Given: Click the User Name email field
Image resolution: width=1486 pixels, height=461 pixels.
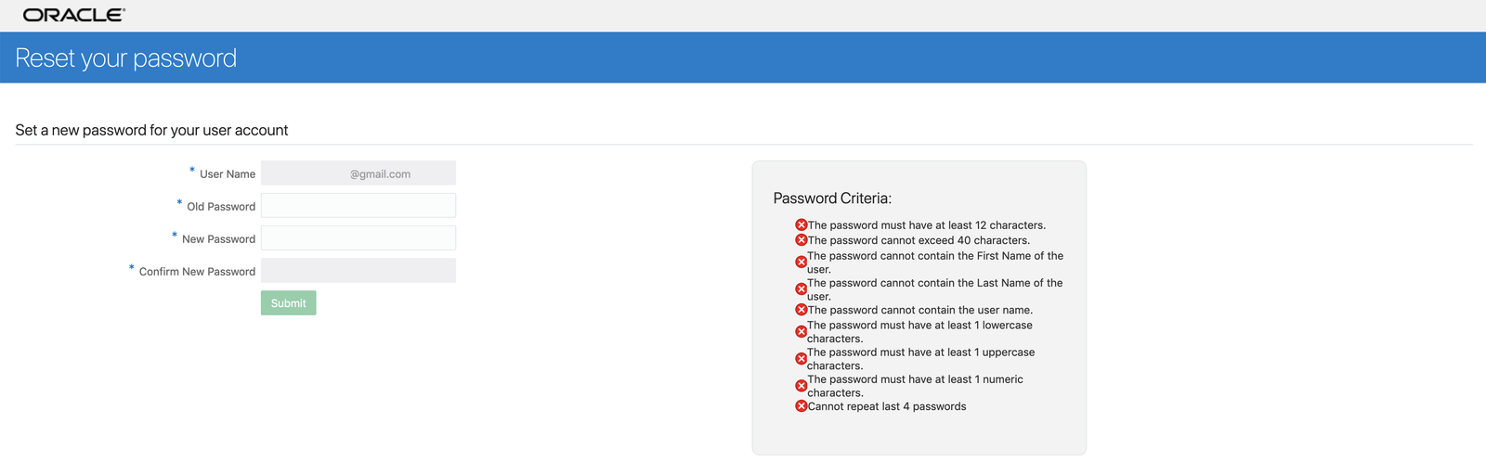Looking at the screenshot, I should click(x=358, y=173).
